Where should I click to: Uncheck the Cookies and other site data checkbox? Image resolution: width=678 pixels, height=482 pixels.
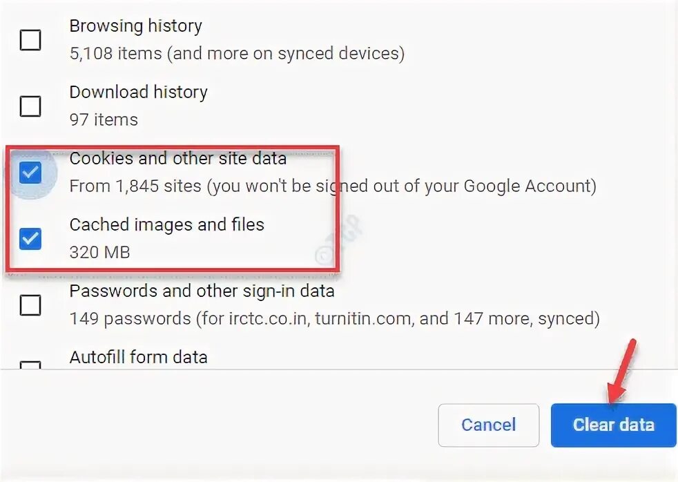coord(30,173)
